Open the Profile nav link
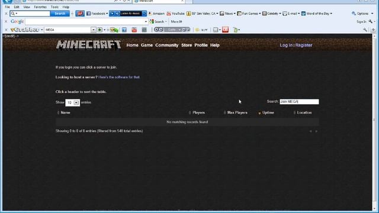The image size is (379, 213). pyautogui.click(x=201, y=45)
